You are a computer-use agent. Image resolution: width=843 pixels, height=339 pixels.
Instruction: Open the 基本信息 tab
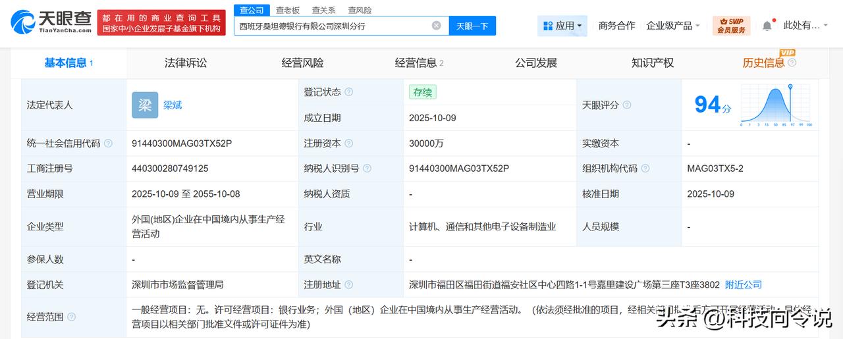[x=68, y=63]
